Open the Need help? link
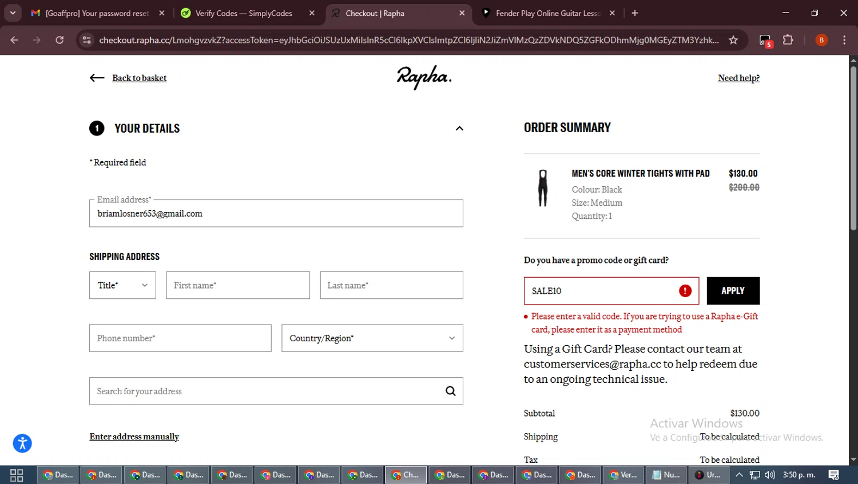The width and height of the screenshot is (858, 484). point(738,78)
